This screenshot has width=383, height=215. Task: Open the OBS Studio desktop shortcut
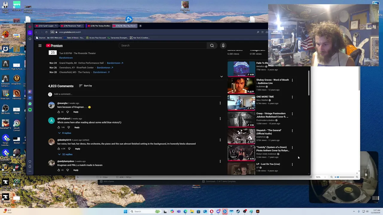(5, 109)
